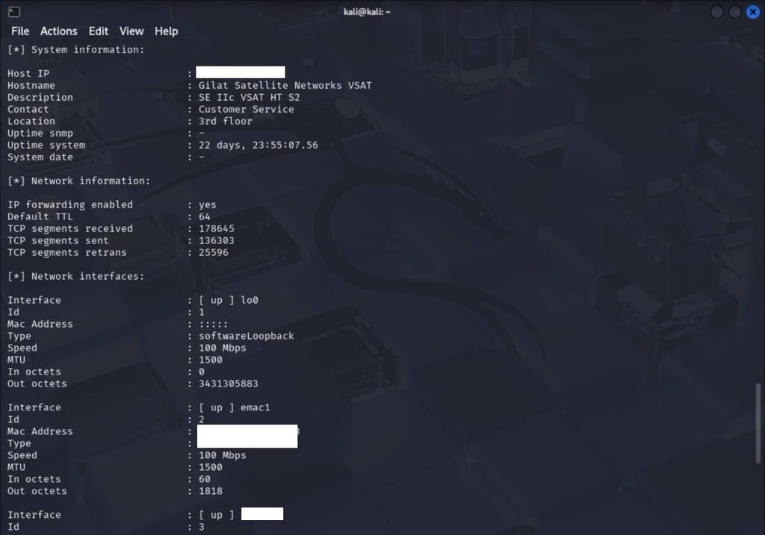Minimize the terminal window
The image size is (765, 535).
tap(716, 12)
